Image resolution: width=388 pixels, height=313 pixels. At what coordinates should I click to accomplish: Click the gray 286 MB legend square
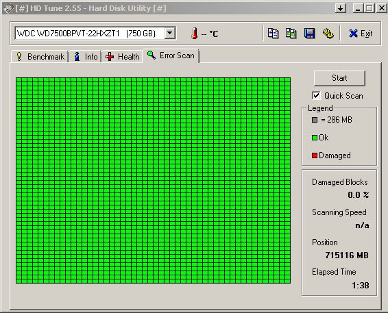[315, 120]
